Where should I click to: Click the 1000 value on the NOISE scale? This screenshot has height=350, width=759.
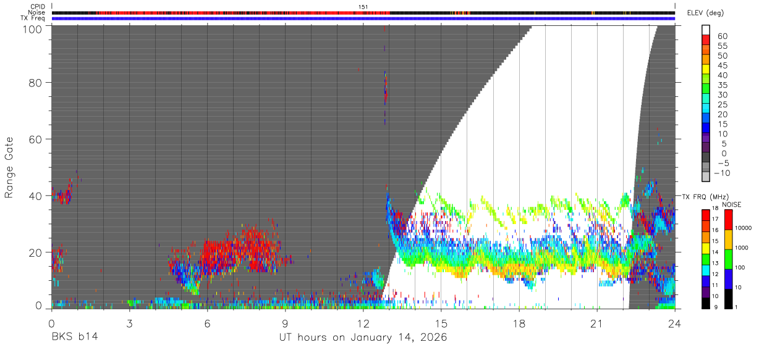coord(743,247)
